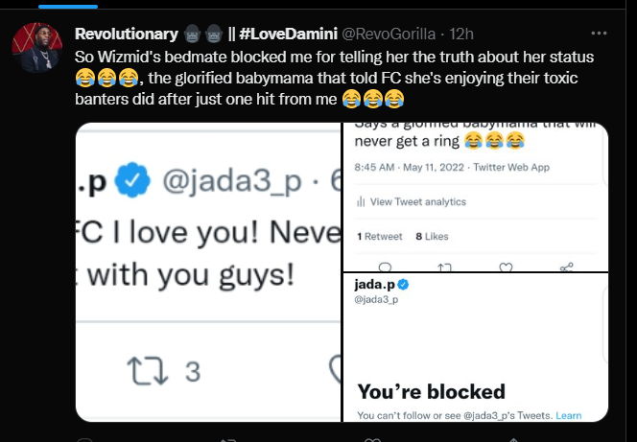This screenshot has width=637, height=442.
Task: Click the blue "Learn" link
Action: 568,415
